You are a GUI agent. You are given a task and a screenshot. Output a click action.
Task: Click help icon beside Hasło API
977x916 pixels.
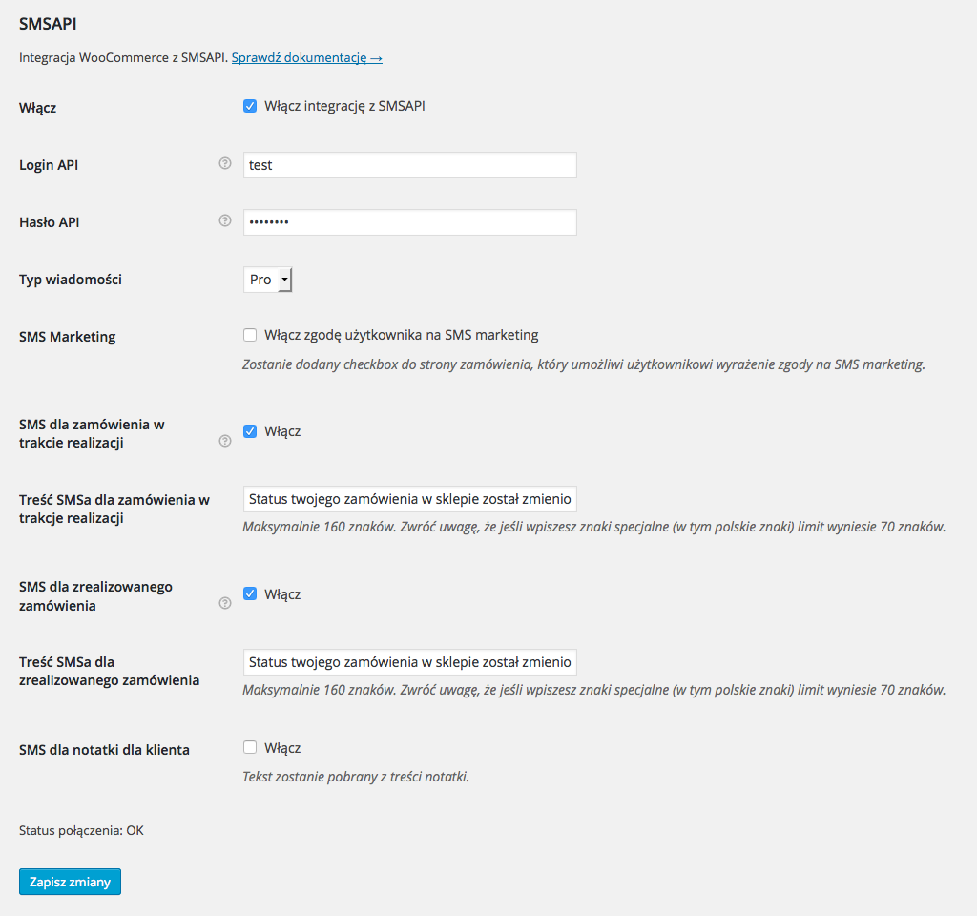point(225,220)
